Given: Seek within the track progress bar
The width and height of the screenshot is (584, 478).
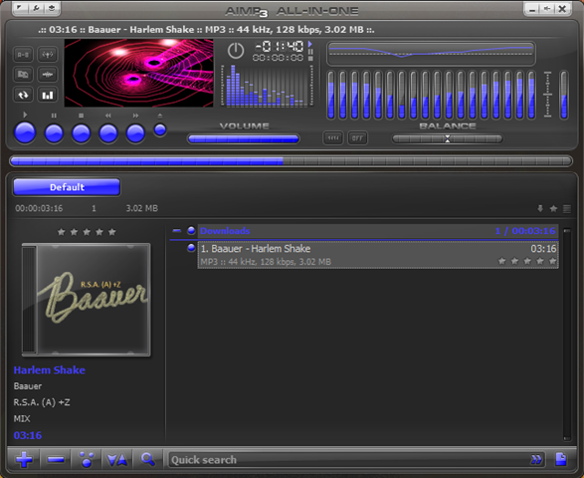Looking at the screenshot, I should [x=291, y=161].
